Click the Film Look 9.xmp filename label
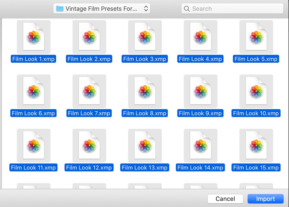Viewport: 289px width, 207px height. tap(200, 113)
